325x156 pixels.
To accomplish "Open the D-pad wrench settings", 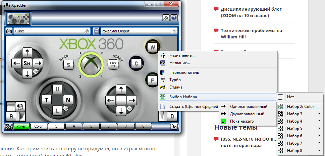I will [36, 71].
